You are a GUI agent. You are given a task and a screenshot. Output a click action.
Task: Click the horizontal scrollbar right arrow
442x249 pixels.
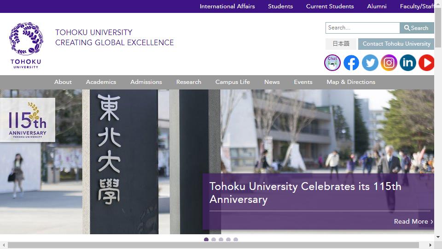[x=430, y=245]
